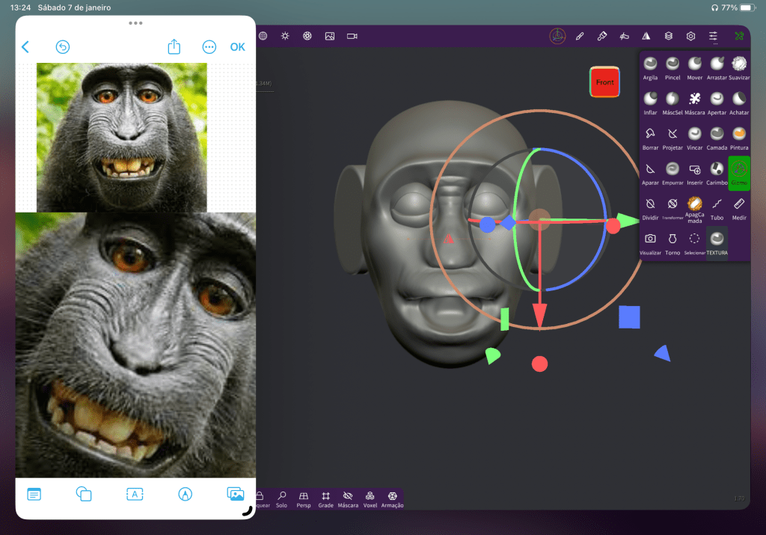Click the red Front view cube
Screen dimensions: 766x535
coord(604,82)
